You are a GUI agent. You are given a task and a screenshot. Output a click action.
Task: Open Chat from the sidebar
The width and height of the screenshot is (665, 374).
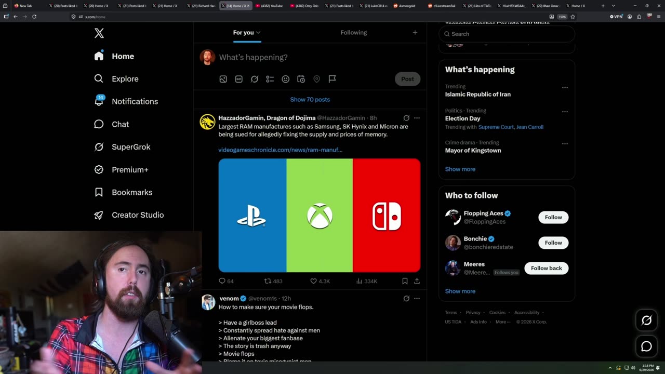[112, 124]
